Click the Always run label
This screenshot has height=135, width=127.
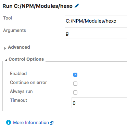tap(21, 91)
